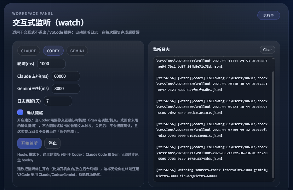Click the scrollbar up arrow in log panel

tap(273, 59)
